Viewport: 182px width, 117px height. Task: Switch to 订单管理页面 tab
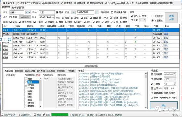click(x=18, y=8)
